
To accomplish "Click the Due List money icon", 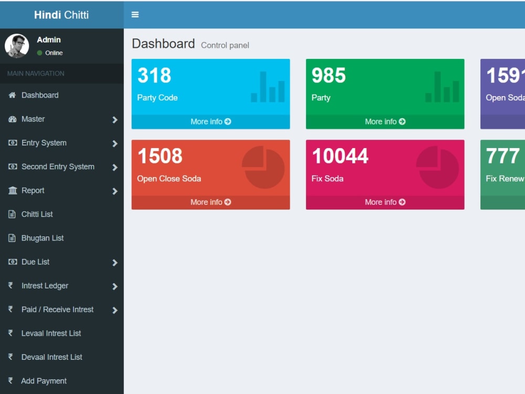I will [13, 262].
